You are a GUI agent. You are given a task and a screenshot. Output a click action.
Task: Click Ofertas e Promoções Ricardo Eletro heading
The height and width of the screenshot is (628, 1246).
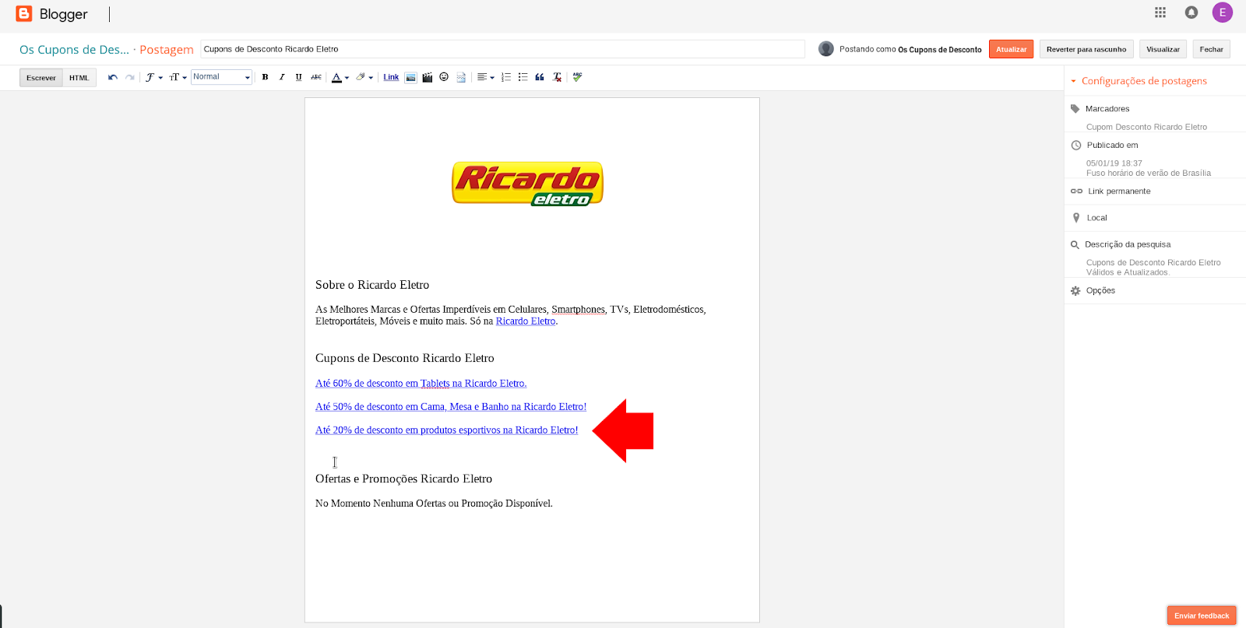coord(403,479)
